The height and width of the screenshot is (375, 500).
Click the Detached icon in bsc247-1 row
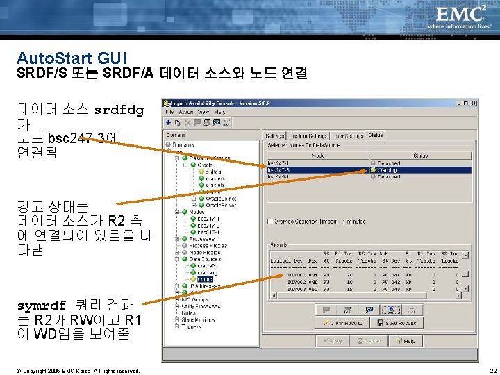(373, 163)
